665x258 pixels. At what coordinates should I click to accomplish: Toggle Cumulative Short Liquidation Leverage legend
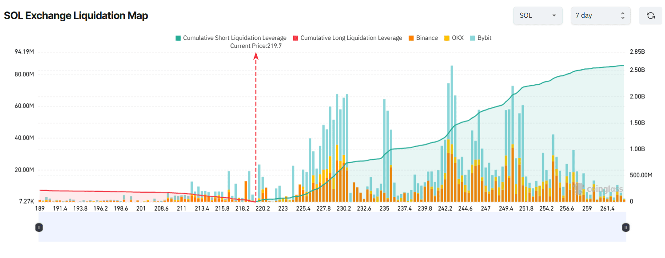pyautogui.click(x=235, y=38)
